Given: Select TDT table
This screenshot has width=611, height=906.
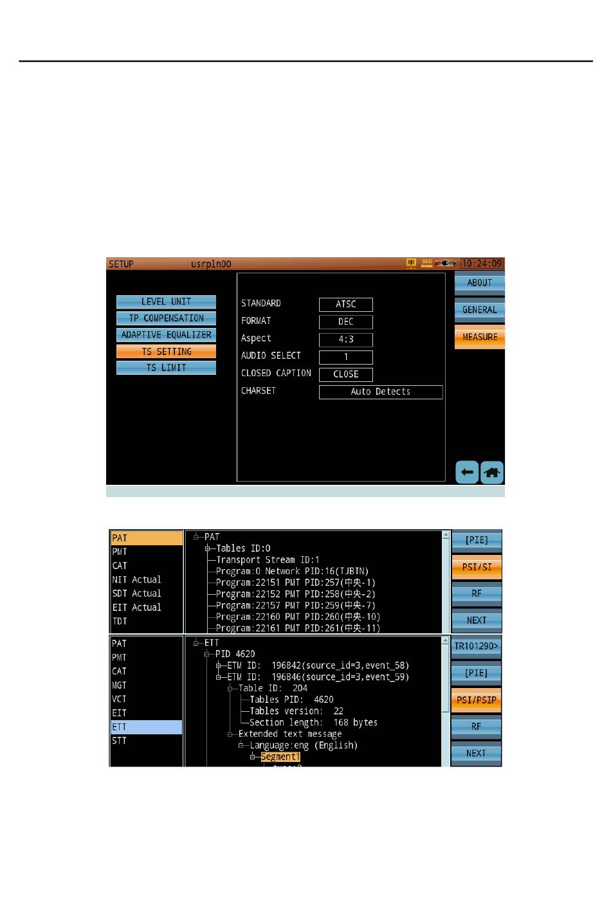Looking at the screenshot, I should click(147, 622).
